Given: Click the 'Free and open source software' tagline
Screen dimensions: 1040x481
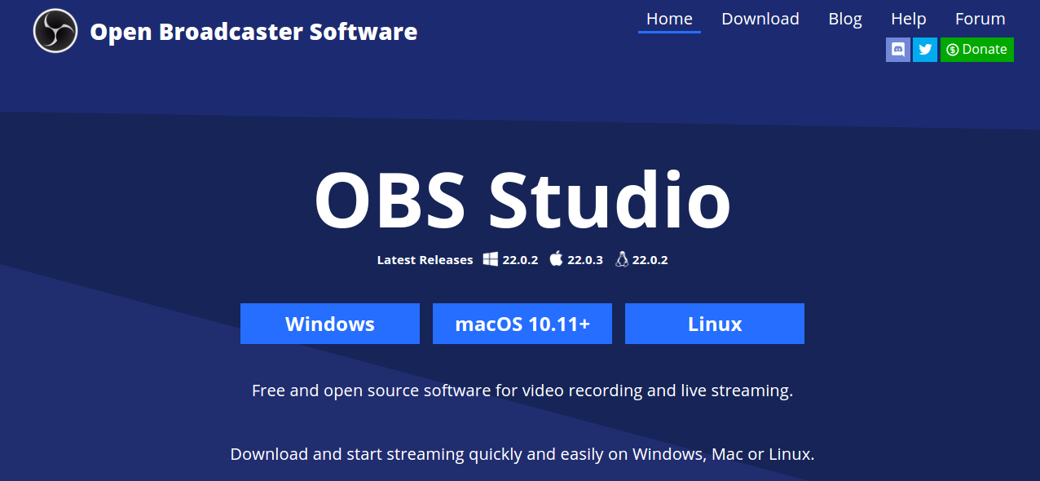Looking at the screenshot, I should 522,391.
